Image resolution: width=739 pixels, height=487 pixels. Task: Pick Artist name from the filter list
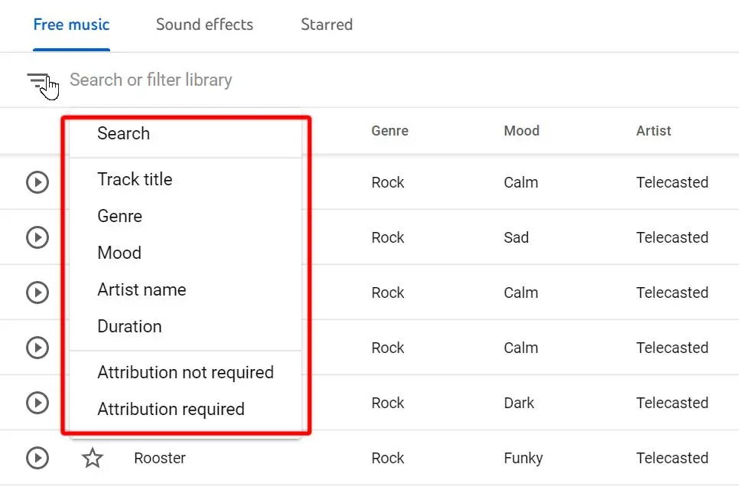tap(142, 289)
